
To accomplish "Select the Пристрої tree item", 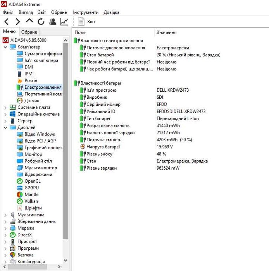I will point(27,242).
